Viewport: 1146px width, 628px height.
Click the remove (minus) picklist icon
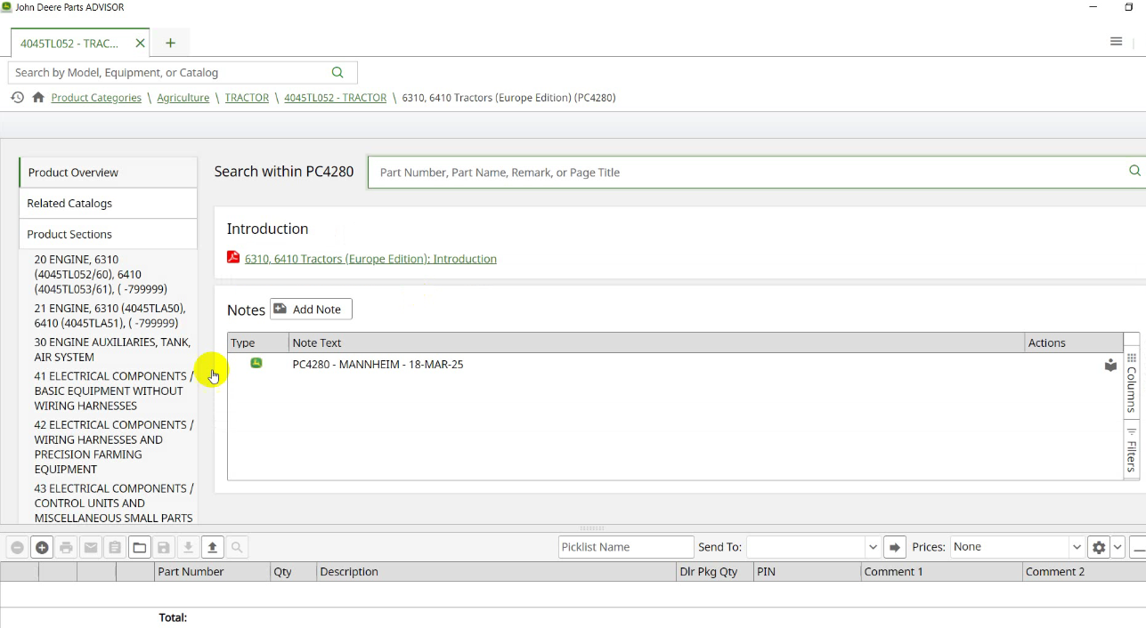point(17,548)
